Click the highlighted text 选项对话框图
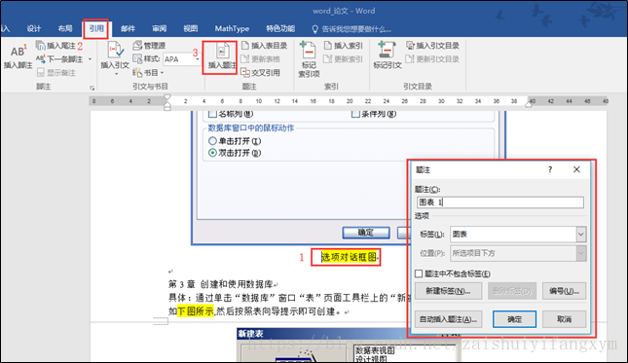 pos(349,257)
